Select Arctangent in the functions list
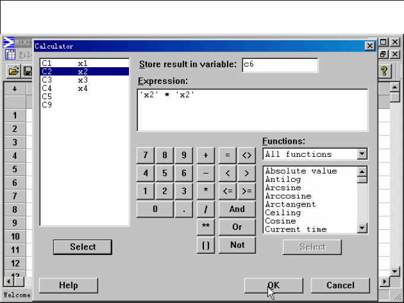 (x=290, y=204)
